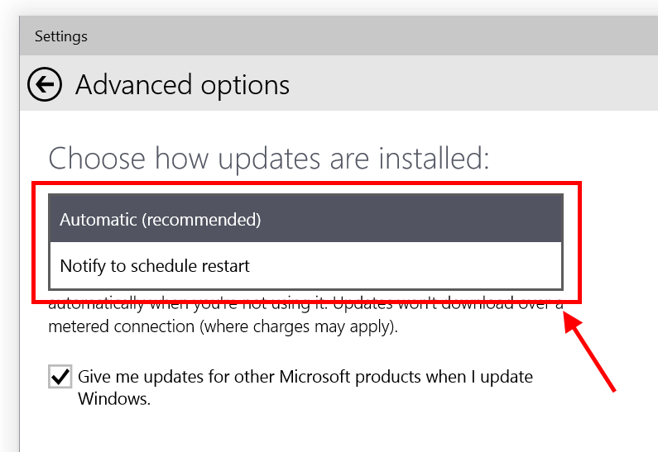Image resolution: width=658 pixels, height=452 pixels.
Task: Click "(where charges may apply)" text
Action: coord(316,326)
